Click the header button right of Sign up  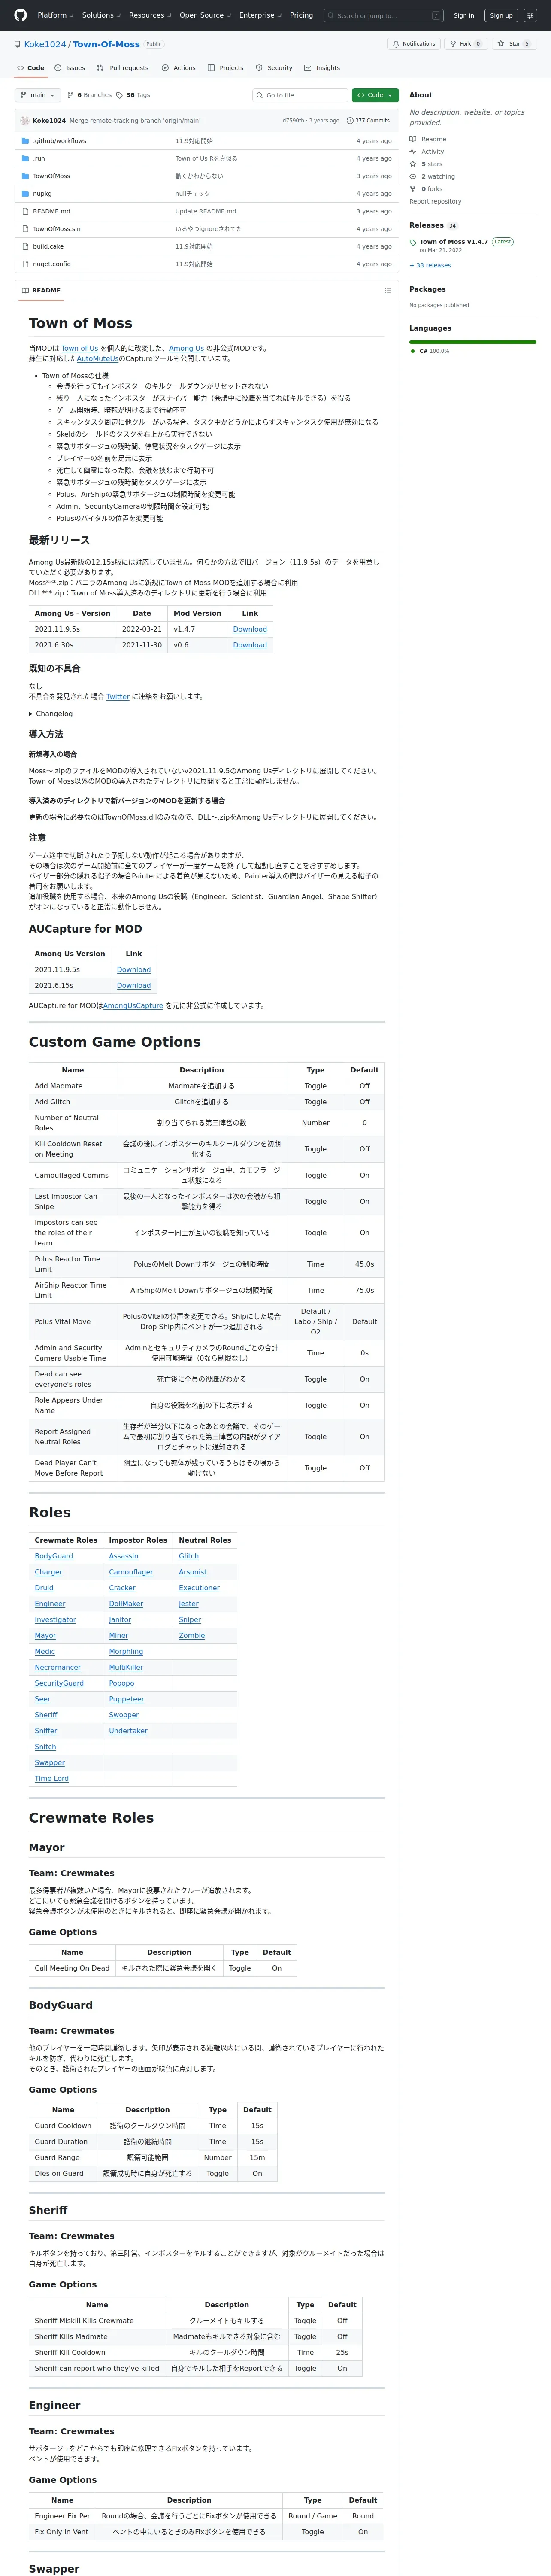[x=530, y=15]
